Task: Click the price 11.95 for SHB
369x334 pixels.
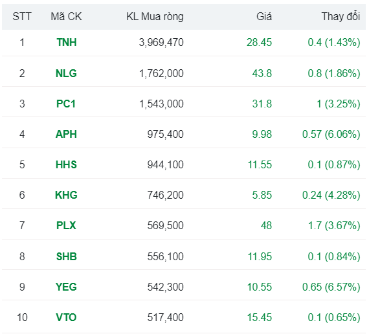Action: click(x=260, y=256)
